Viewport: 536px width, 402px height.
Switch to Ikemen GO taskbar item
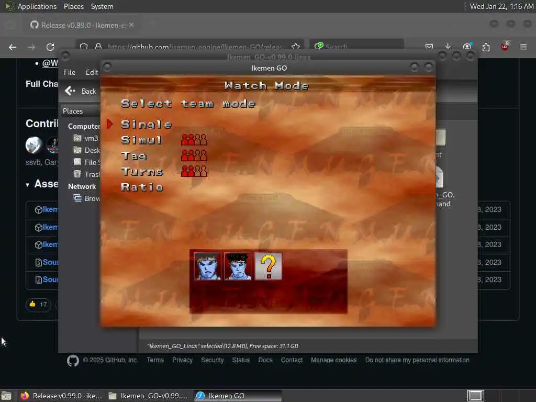pyautogui.click(x=238, y=396)
